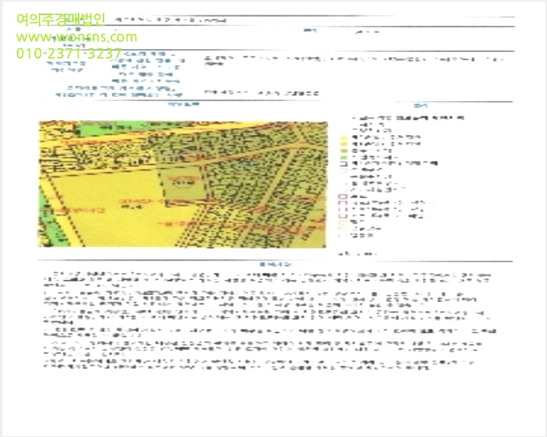Viewport: 547px width, 437px height.
Task: Click the dark bracket legend symbol
Action: point(343,164)
